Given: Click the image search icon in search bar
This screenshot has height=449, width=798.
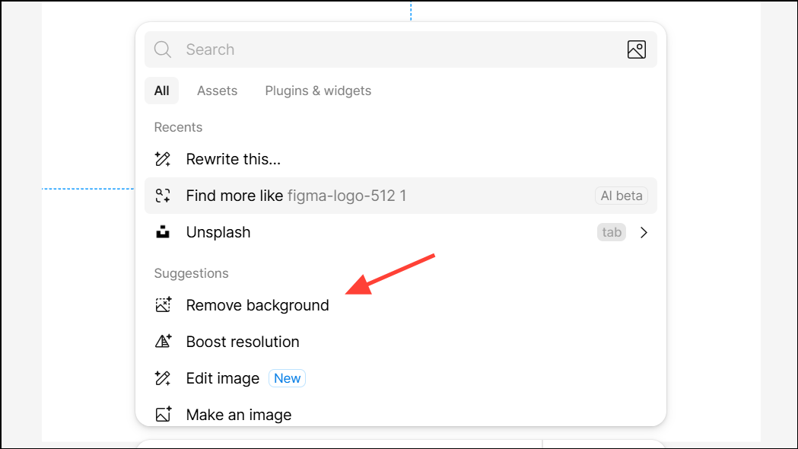Looking at the screenshot, I should point(636,49).
